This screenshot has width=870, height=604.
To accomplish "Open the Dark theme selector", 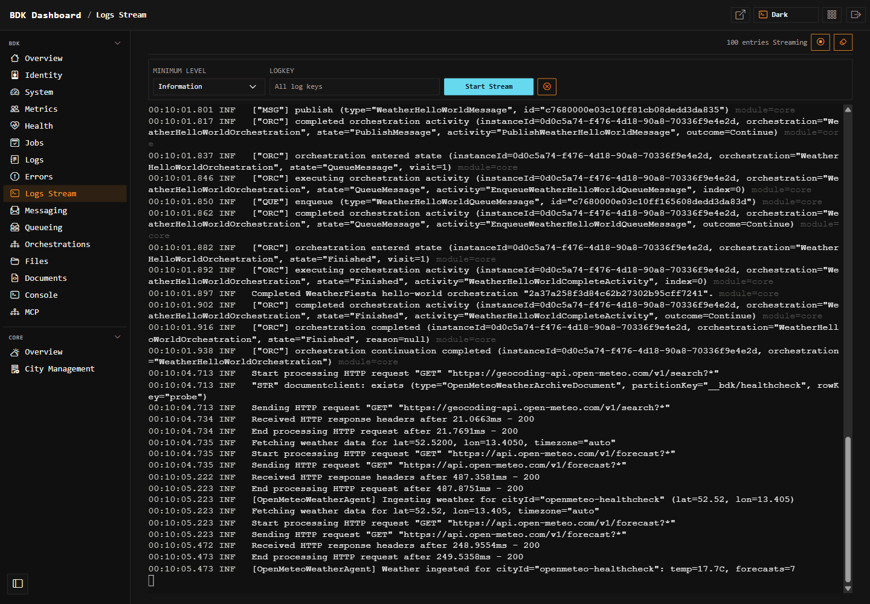I will click(x=785, y=14).
